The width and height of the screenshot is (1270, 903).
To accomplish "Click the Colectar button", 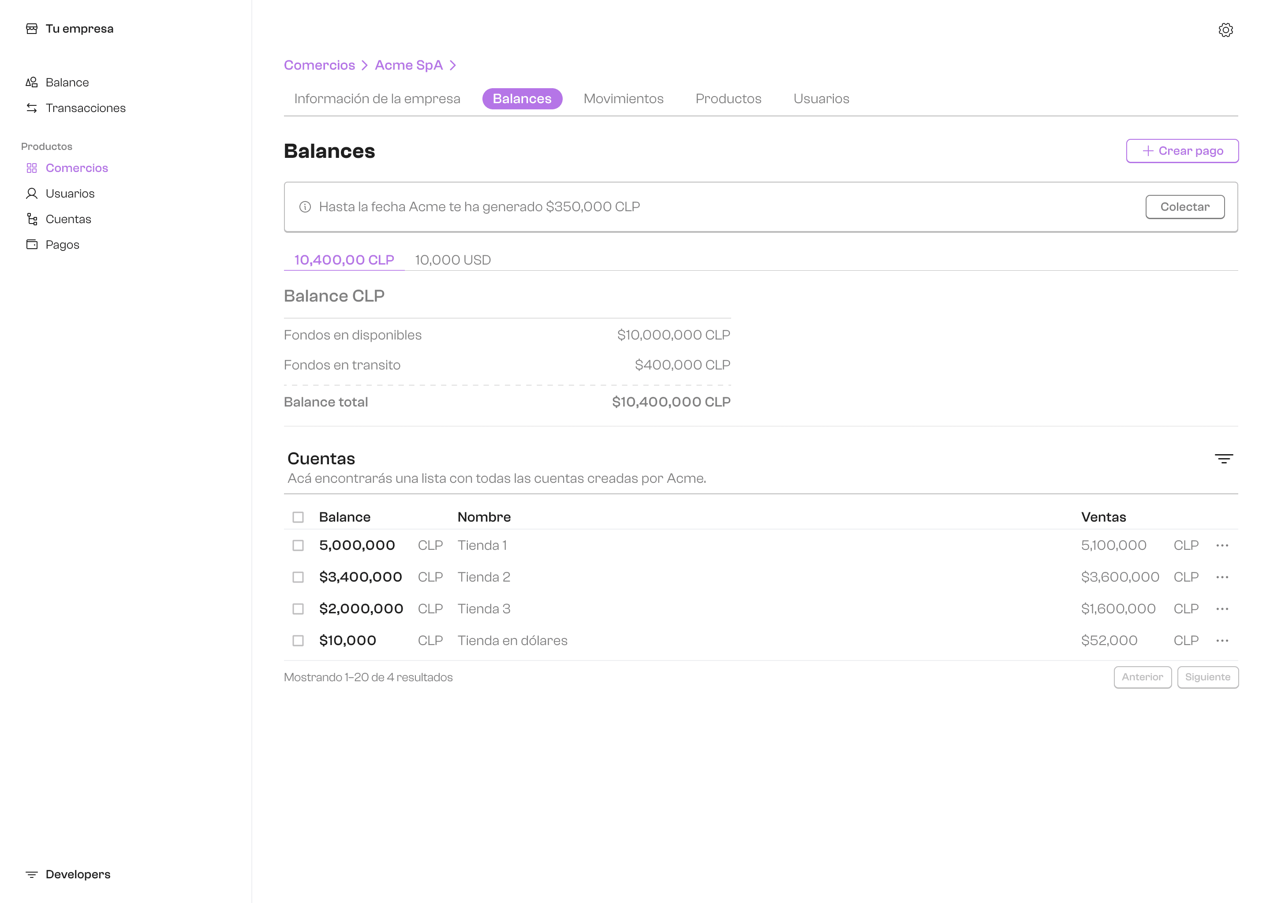I will coord(1185,207).
